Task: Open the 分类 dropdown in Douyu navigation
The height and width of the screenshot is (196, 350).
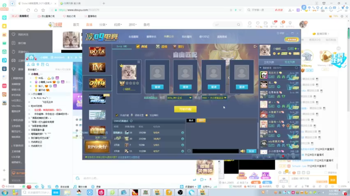Action: click(x=103, y=25)
